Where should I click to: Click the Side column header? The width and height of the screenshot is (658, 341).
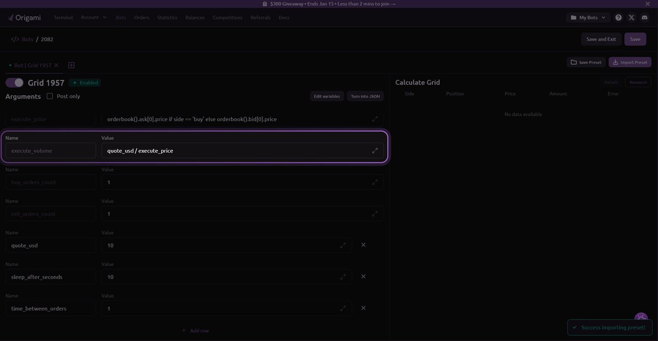click(409, 94)
